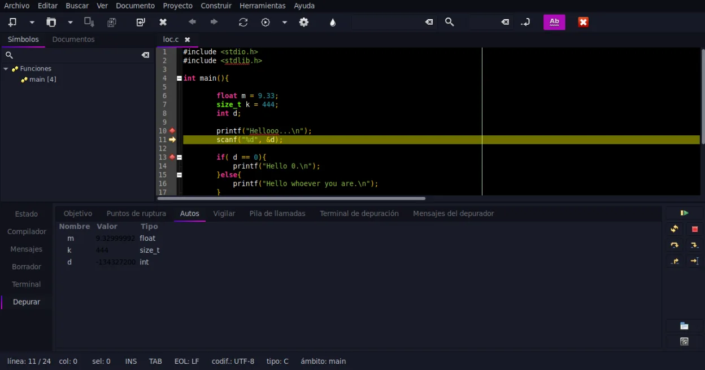
Task: Stop debugging with the red square
Action: pos(695,229)
